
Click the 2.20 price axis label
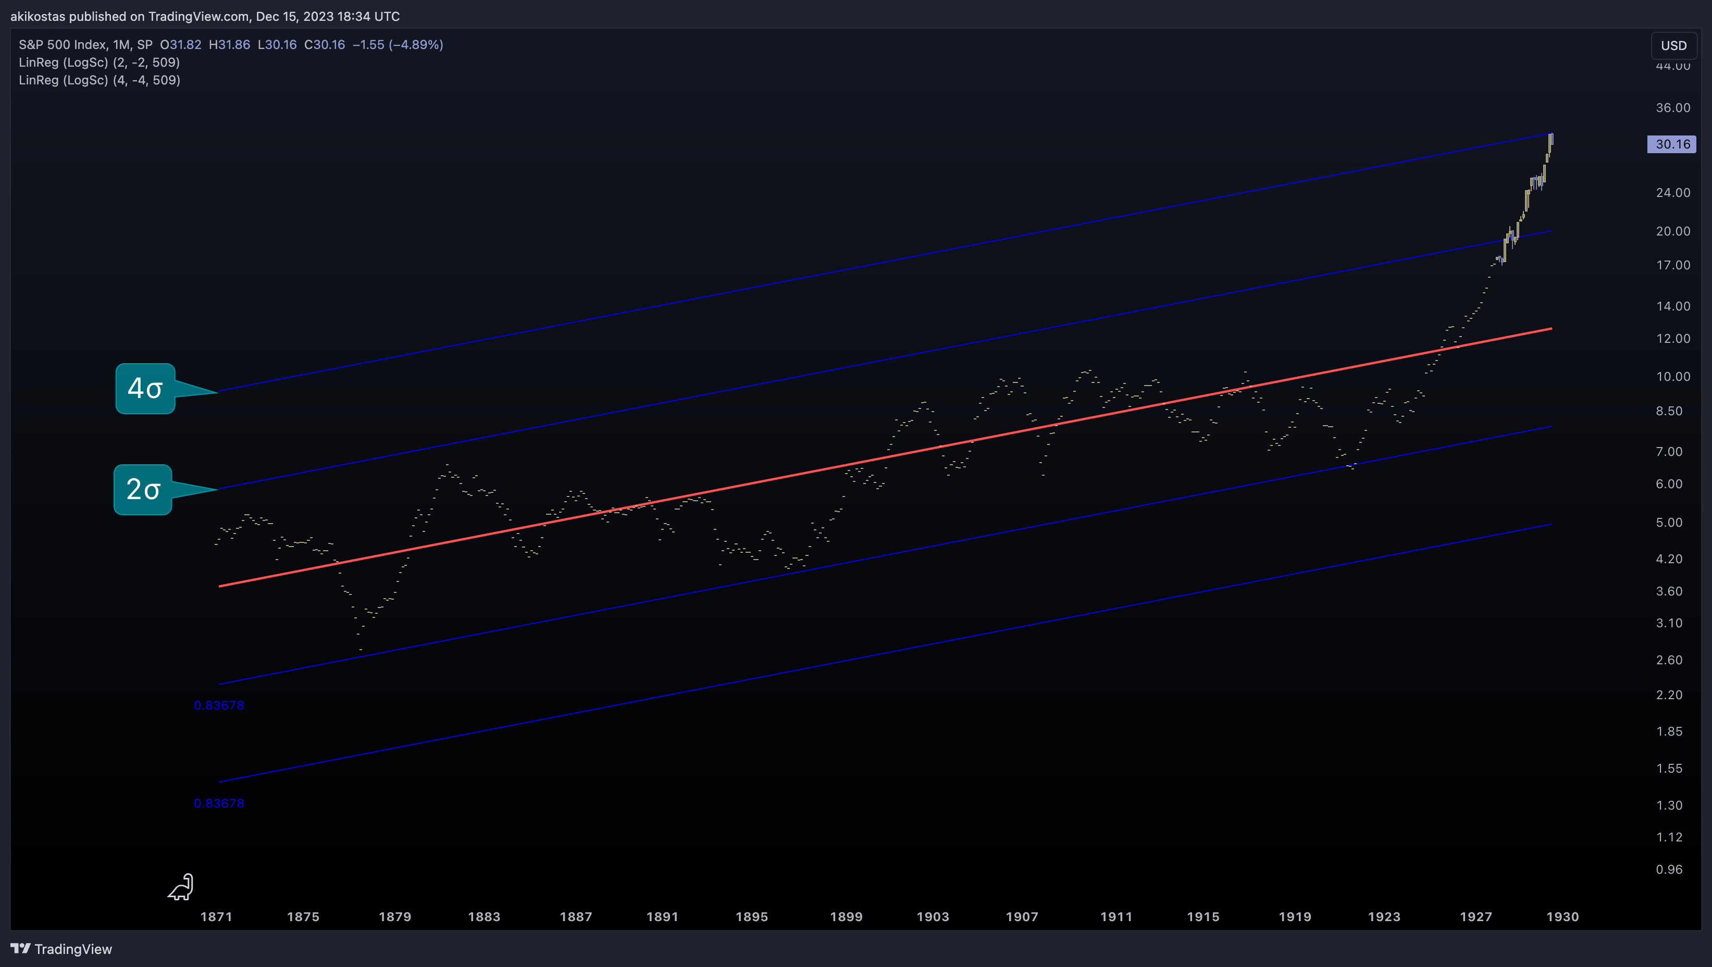pos(1669,695)
